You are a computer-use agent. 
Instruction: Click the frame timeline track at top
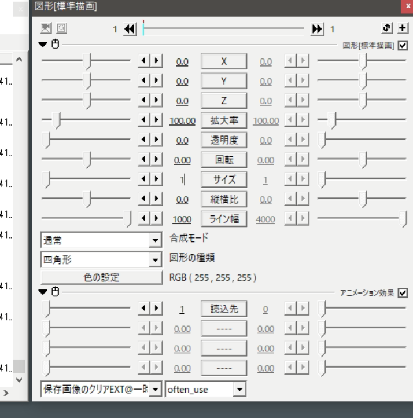tap(223, 28)
